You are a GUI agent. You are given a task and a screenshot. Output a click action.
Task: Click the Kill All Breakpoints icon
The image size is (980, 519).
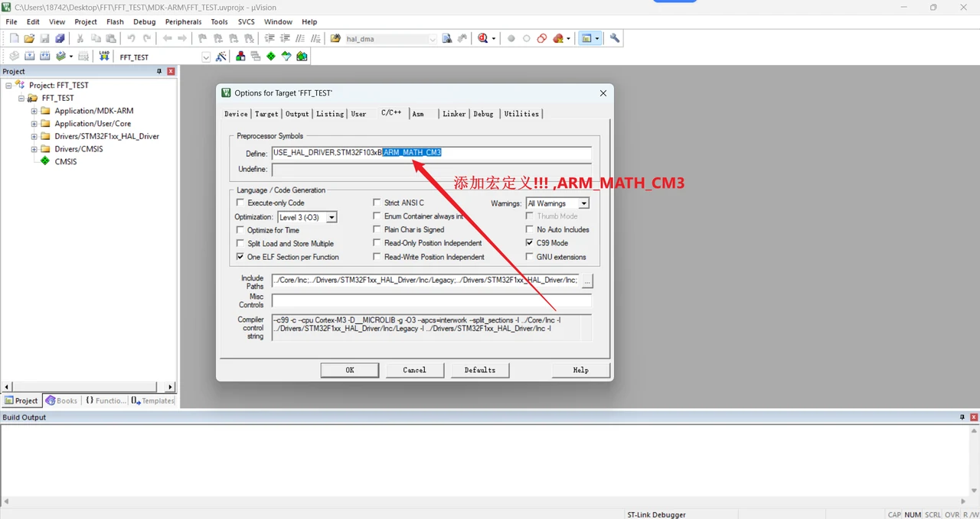(x=560, y=38)
